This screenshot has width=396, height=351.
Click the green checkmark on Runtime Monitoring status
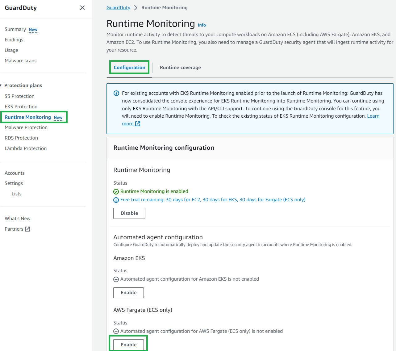point(116,191)
